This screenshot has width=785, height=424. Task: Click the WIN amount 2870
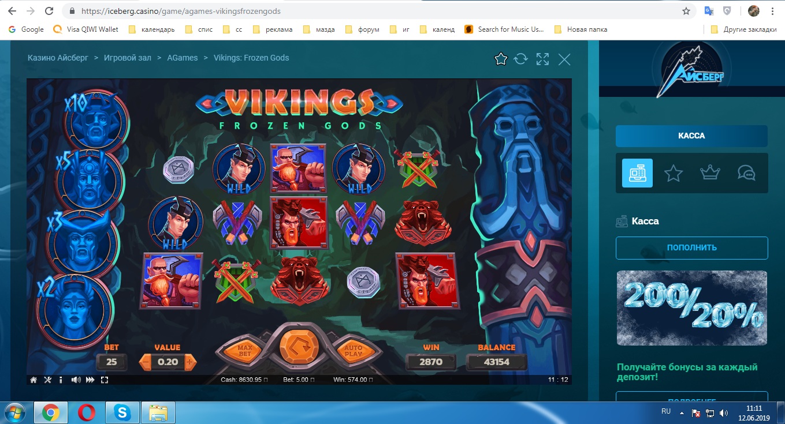click(x=431, y=362)
